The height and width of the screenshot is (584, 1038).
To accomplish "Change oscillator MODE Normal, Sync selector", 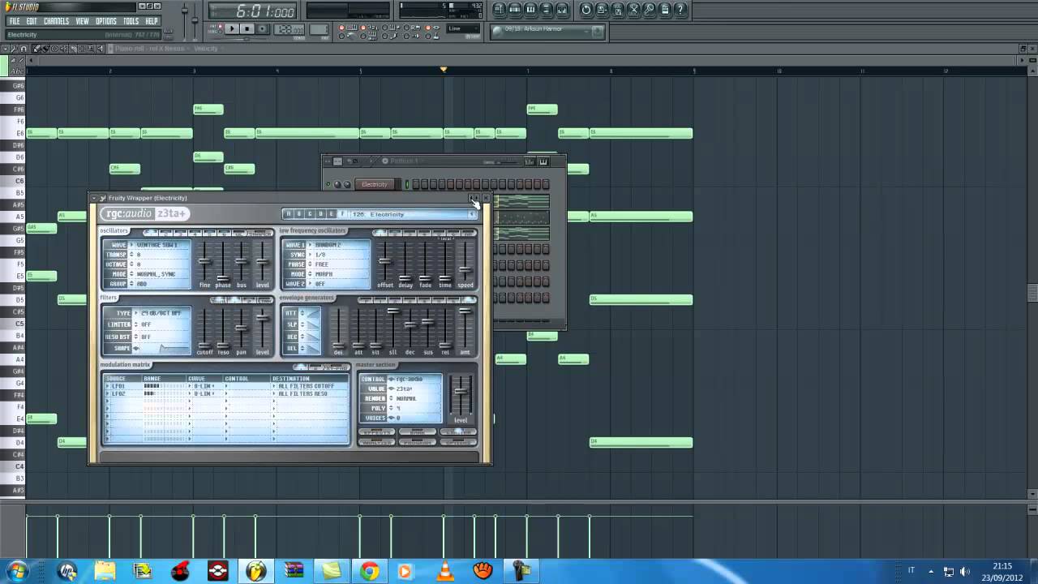I will (x=157, y=274).
